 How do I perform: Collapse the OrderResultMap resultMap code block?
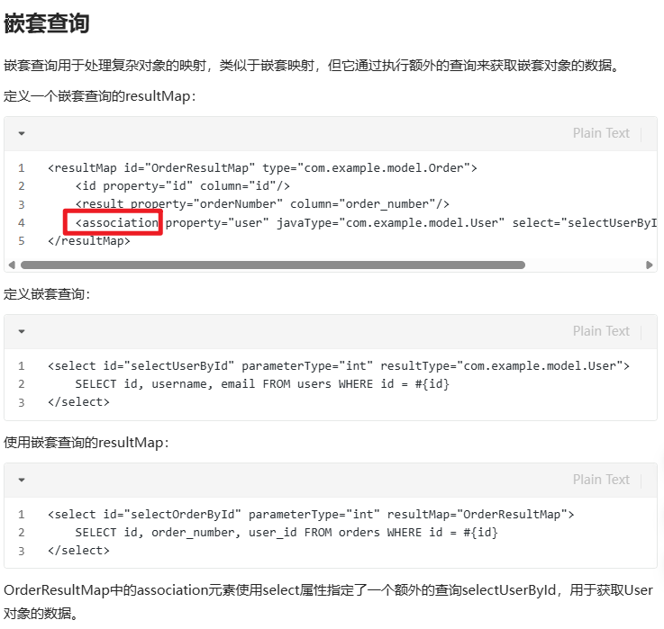(x=22, y=134)
